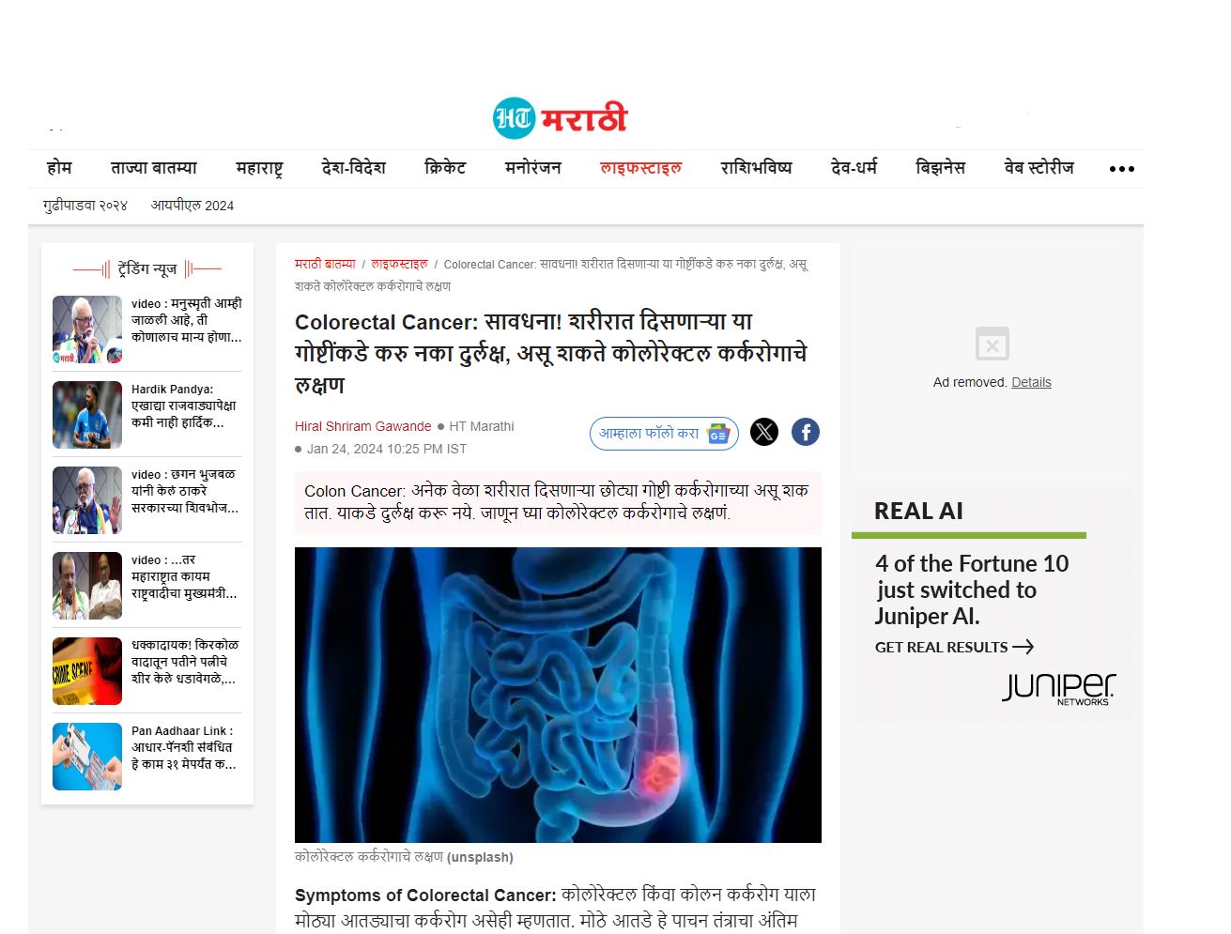
Task: Click the आम्हाला फॉलो करा button
Action: [x=664, y=434]
